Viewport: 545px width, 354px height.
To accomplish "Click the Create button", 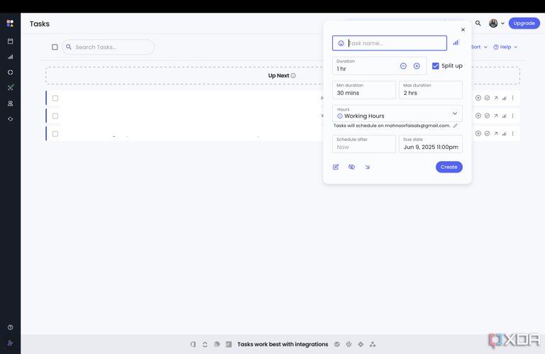I will [x=448, y=167].
